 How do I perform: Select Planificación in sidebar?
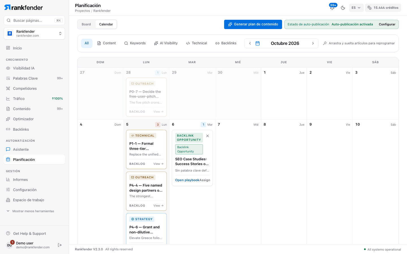click(x=34, y=159)
